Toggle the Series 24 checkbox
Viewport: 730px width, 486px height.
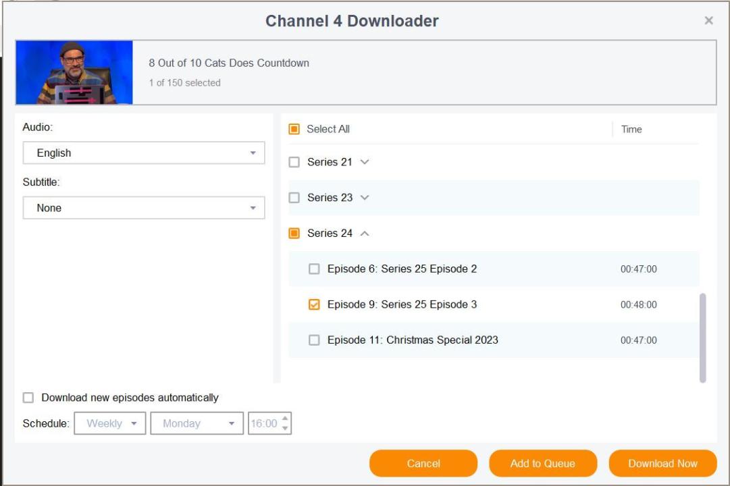click(294, 234)
